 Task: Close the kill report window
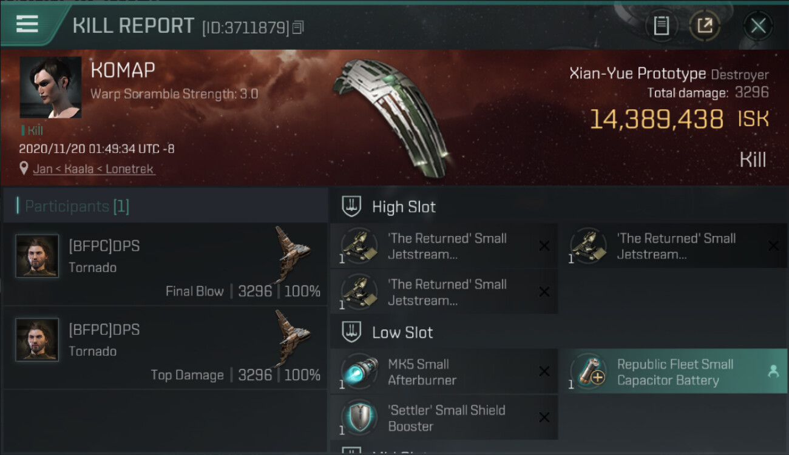click(758, 25)
